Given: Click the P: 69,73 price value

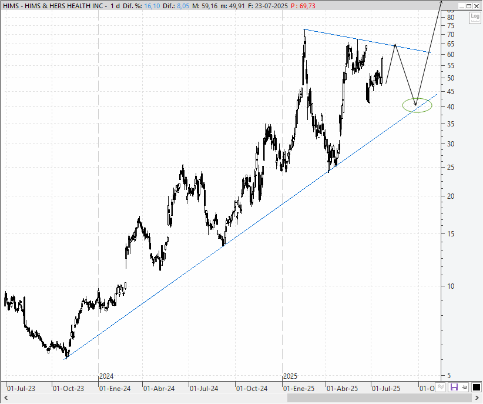Looking at the screenshot, I should tap(303, 6).
